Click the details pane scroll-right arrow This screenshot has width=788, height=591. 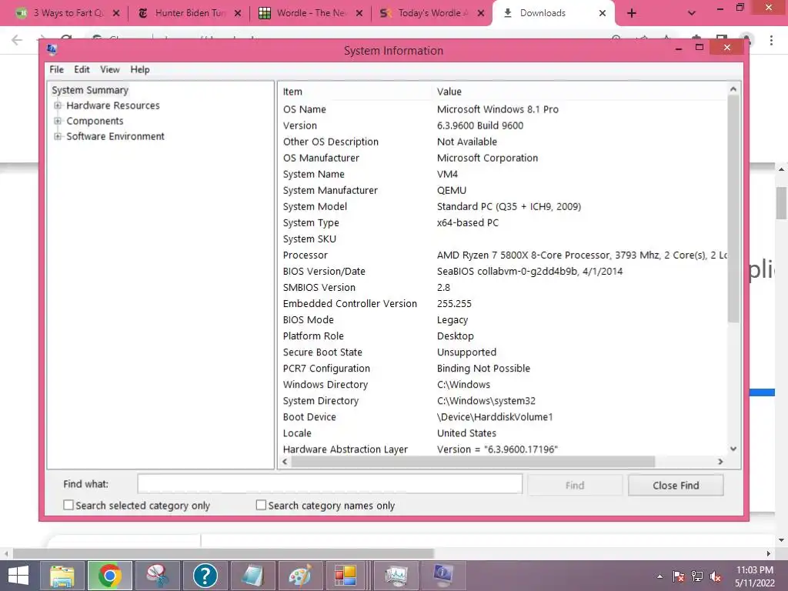click(x=720, y=462)
